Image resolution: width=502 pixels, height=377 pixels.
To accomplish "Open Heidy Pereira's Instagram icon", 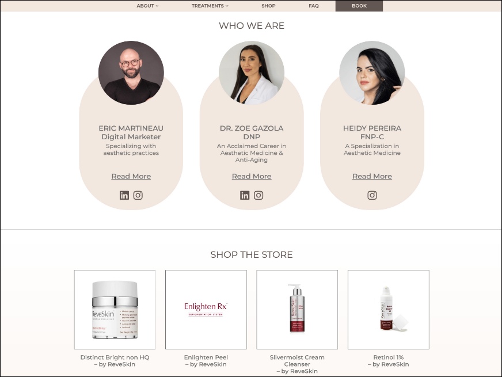I will [372, 195].
